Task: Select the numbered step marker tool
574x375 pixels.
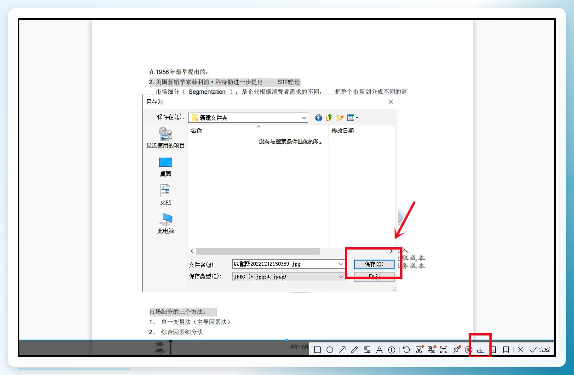Action: [x=392, y=350]
